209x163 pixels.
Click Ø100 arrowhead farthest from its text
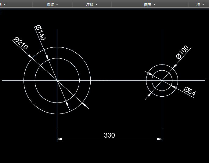[x=150, y=94]
